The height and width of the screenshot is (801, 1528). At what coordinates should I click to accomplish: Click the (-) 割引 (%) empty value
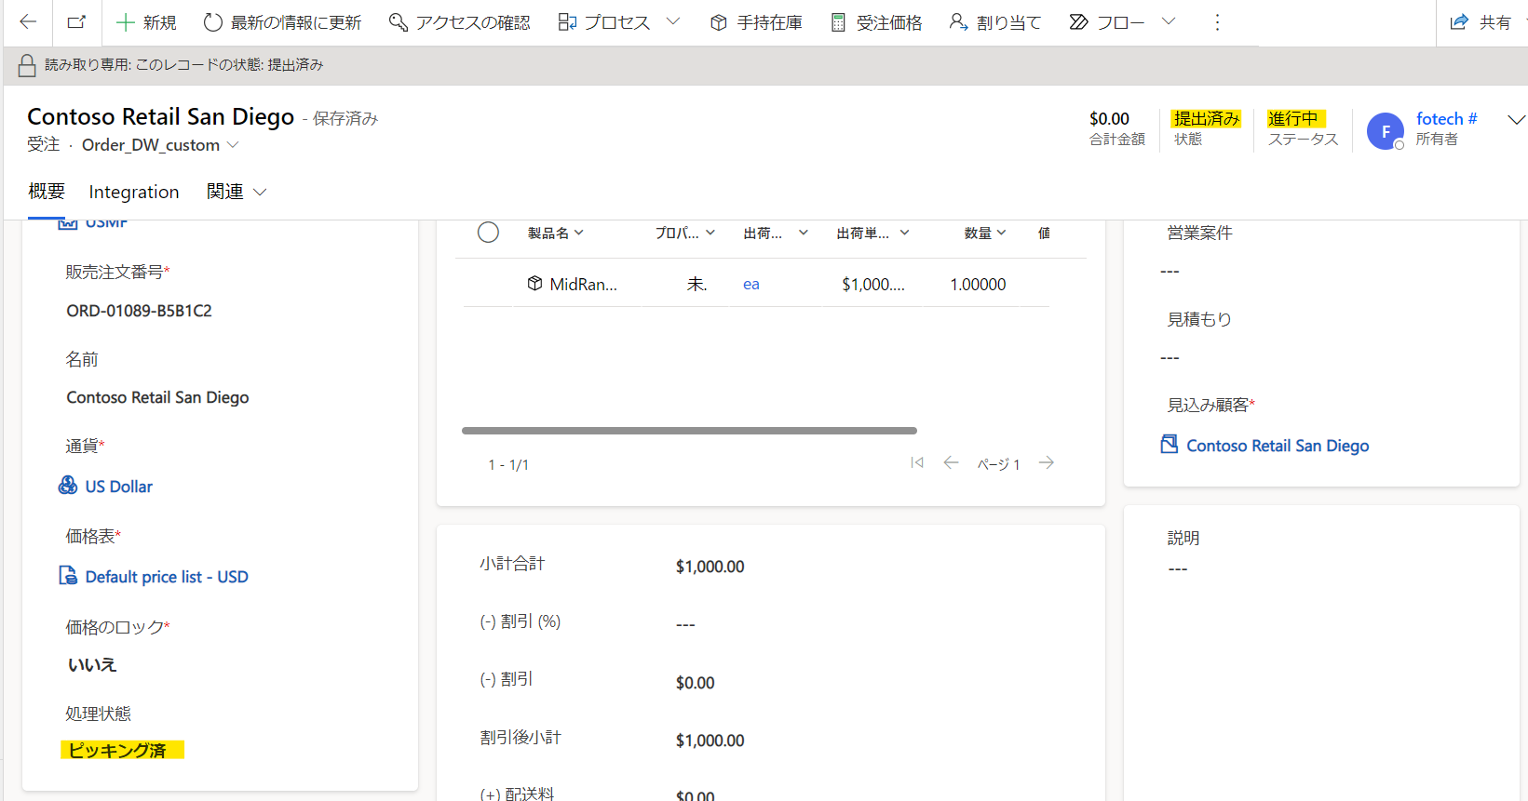coord(685,625)
